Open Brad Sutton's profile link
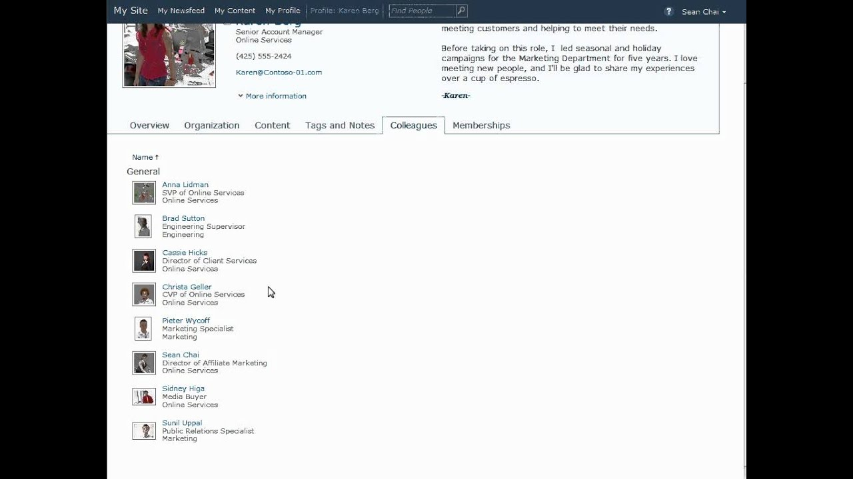853x479 pixels. click(183, 218)
